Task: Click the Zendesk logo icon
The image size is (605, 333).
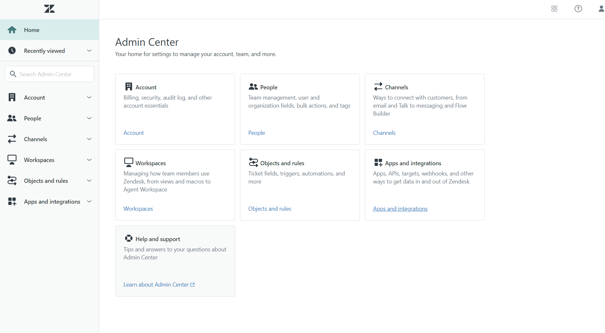Action: point(49,9)
